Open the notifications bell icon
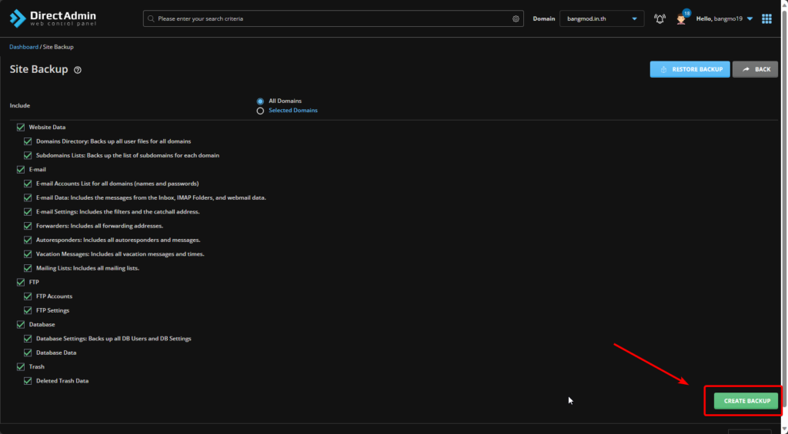Viewport: 788px width, 434px height. pos(659,18)
